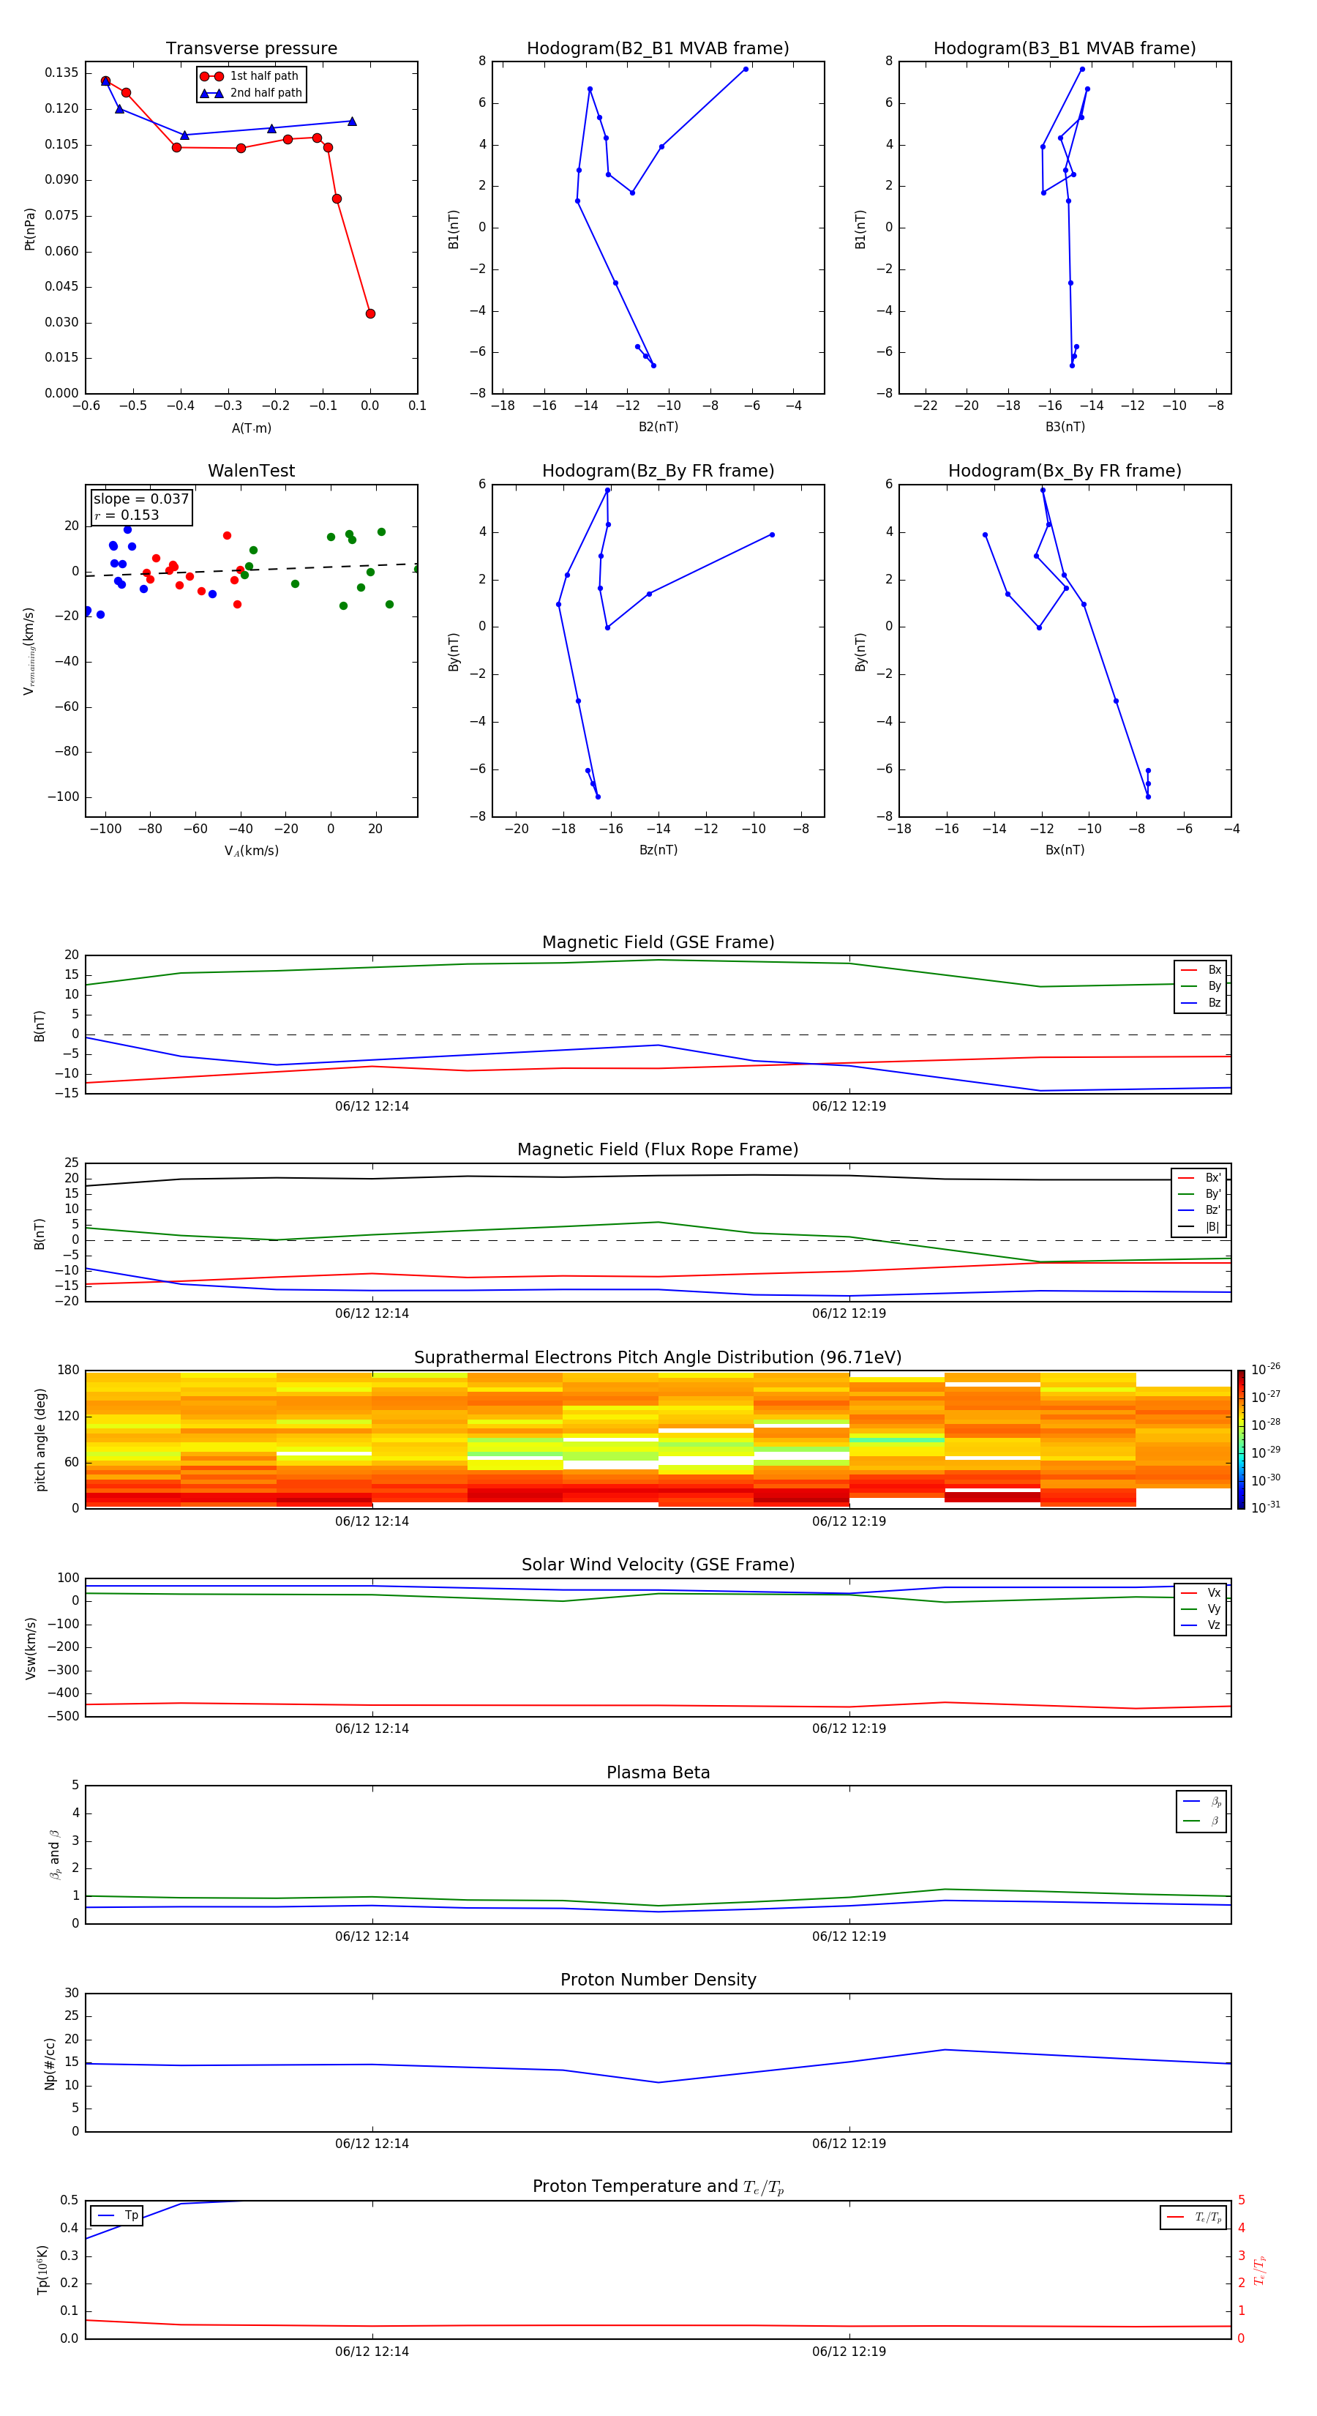Click the B3(nT) x-axis label
This screenshot has width=1317, height=2416.
click(1065, 427)
